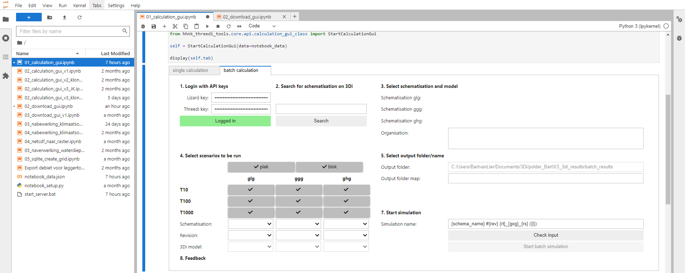Image resolution: width=685 pixels, height=273 pixels.
Task: Open the cell type Code dropdown
Action: tap(262, 26)
